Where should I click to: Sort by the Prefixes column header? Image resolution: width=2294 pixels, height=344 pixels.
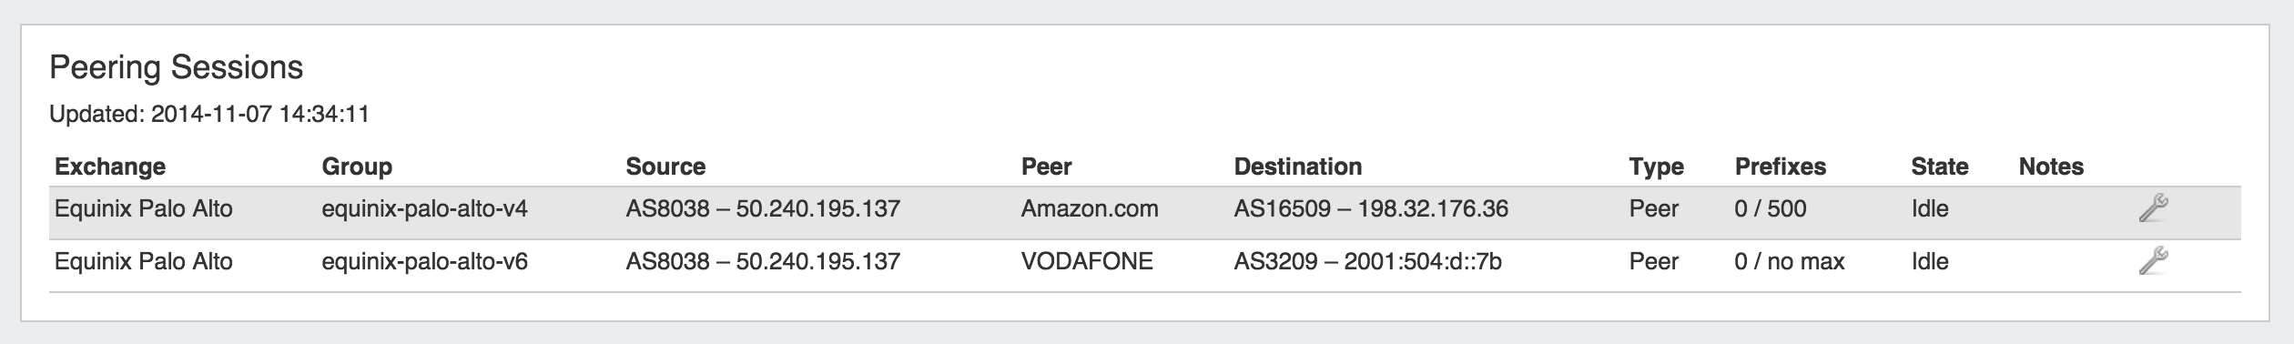pyautogui.click(x=1781, y=167)
